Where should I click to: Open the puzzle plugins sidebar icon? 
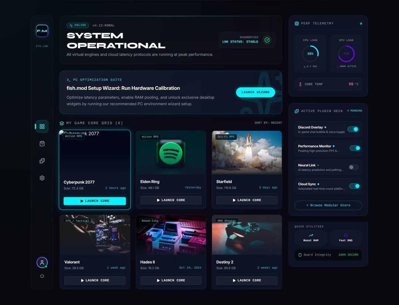[x=42, y=161]
